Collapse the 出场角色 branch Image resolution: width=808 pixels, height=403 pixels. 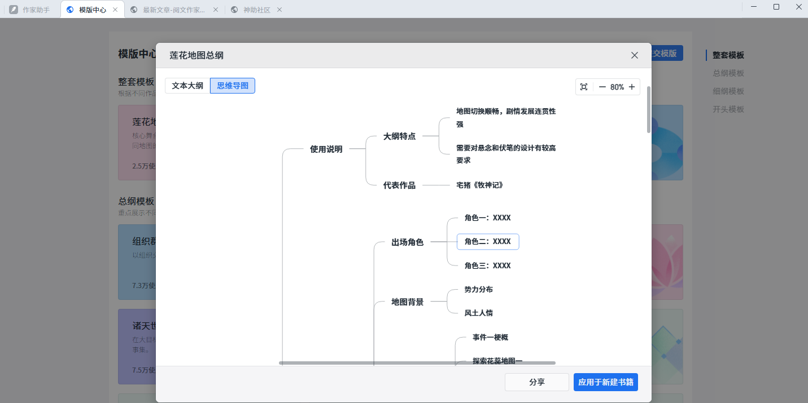coord(407,242)
